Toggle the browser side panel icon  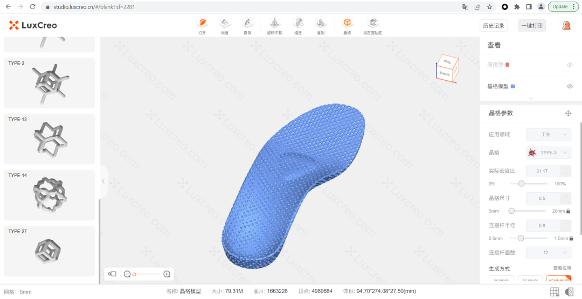529,6
